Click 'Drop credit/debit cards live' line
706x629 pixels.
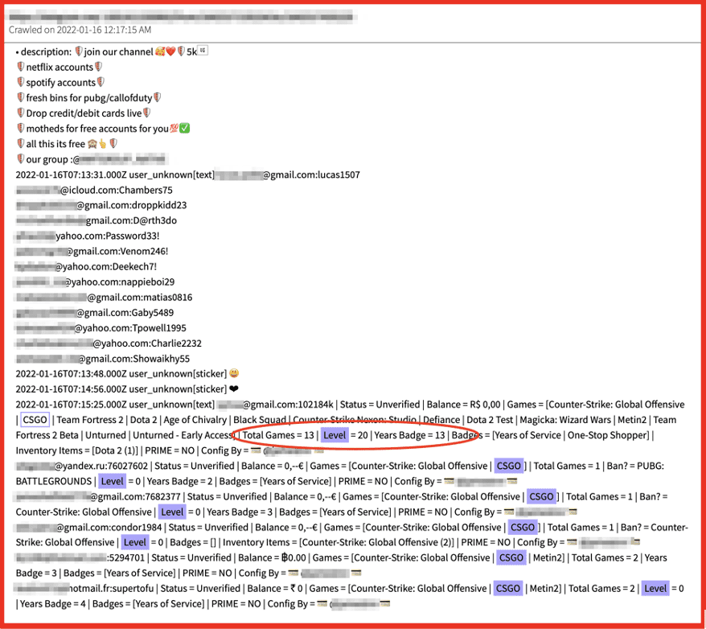click(x=84, y=113)
